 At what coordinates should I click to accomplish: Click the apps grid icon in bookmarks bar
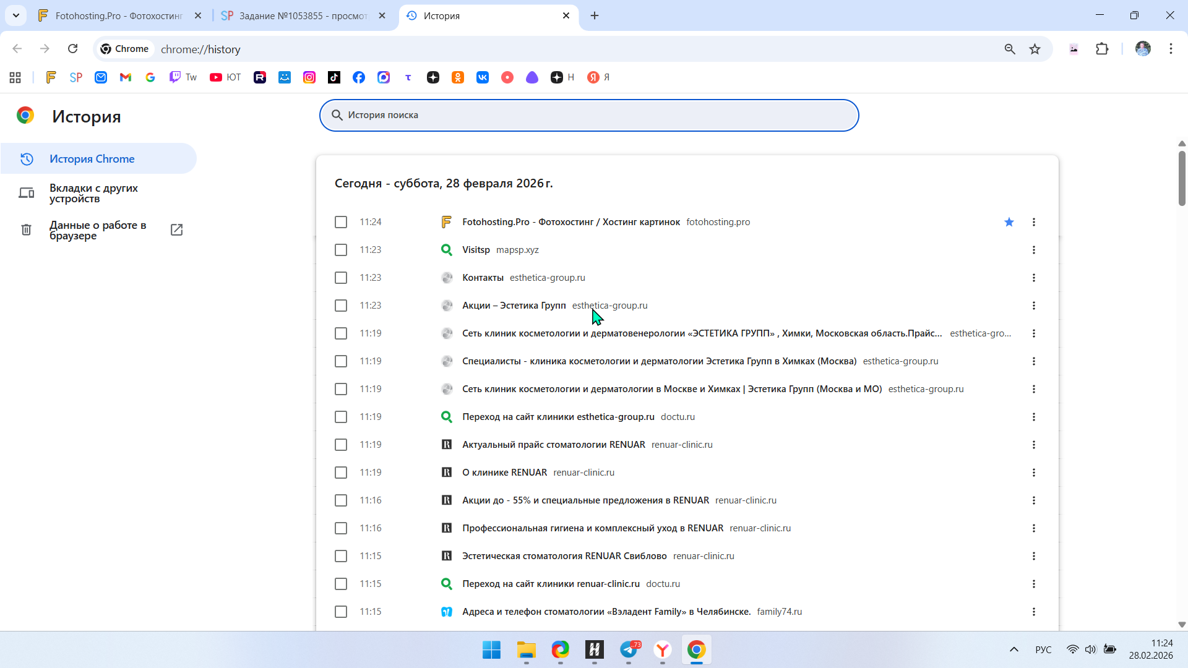pyautogui.click(x=15, y=77)
